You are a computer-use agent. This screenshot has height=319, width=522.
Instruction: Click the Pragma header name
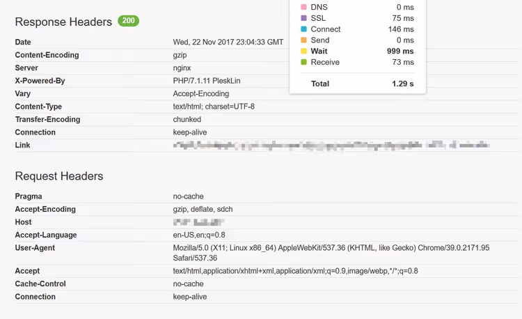(29, 196)
